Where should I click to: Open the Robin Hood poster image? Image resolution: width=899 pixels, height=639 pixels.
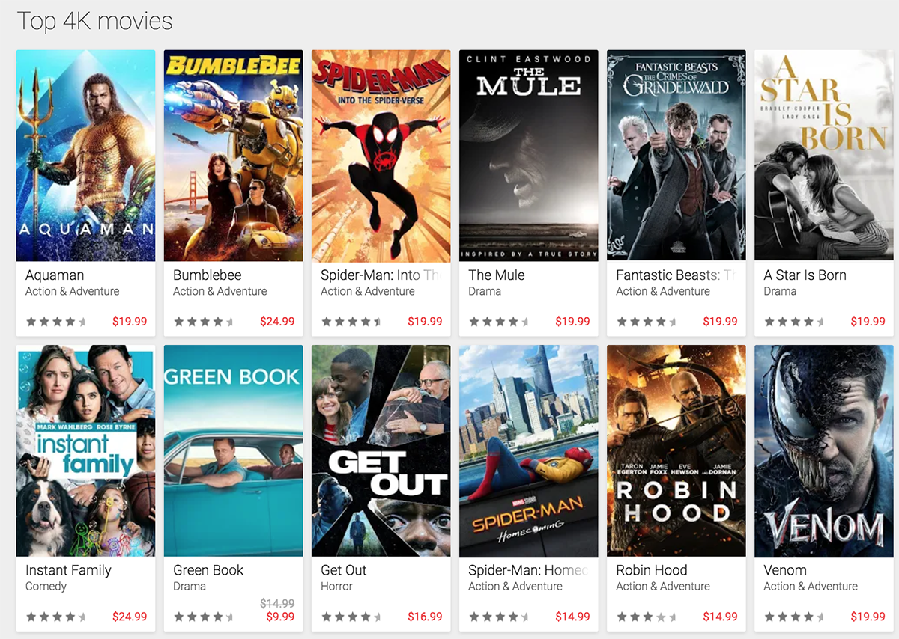(676, 450)
